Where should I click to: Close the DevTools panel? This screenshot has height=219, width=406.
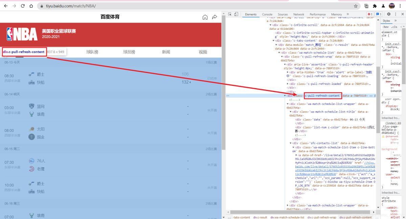tap(402, 14)
